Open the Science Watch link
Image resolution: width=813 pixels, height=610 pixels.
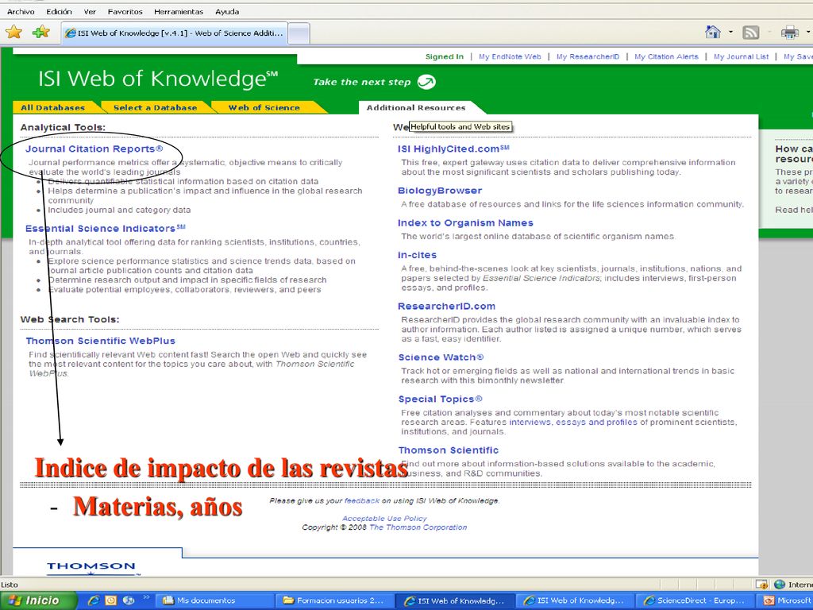coord(441,357)
